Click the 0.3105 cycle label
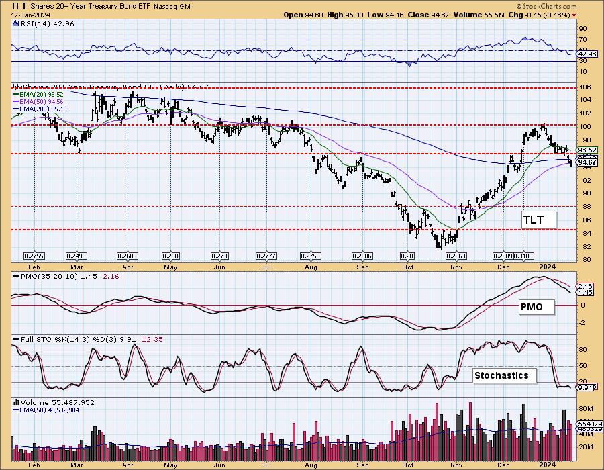This screenshot has height=470, width=604. [x=524, y=256]
